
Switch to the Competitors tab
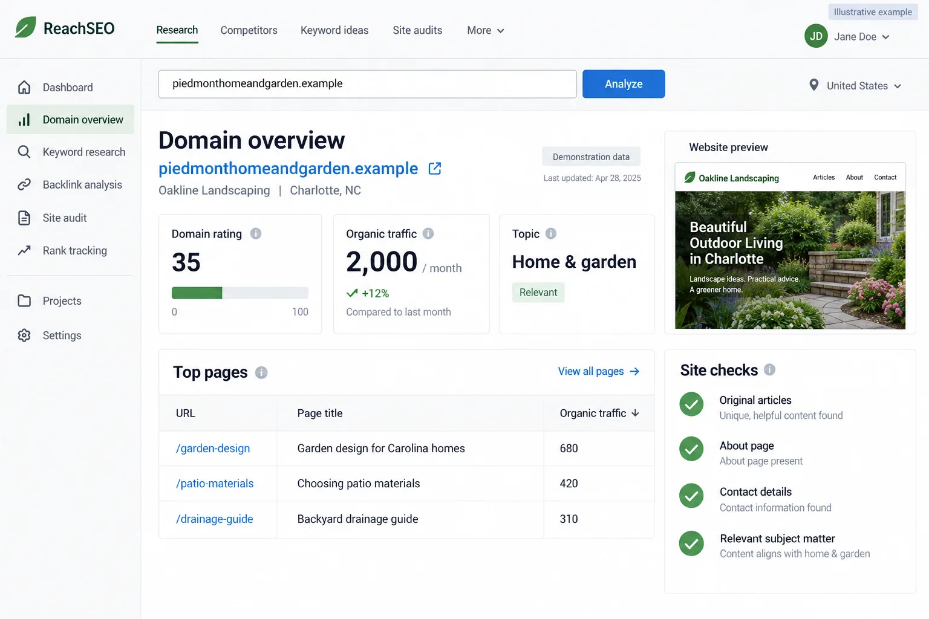249,30
